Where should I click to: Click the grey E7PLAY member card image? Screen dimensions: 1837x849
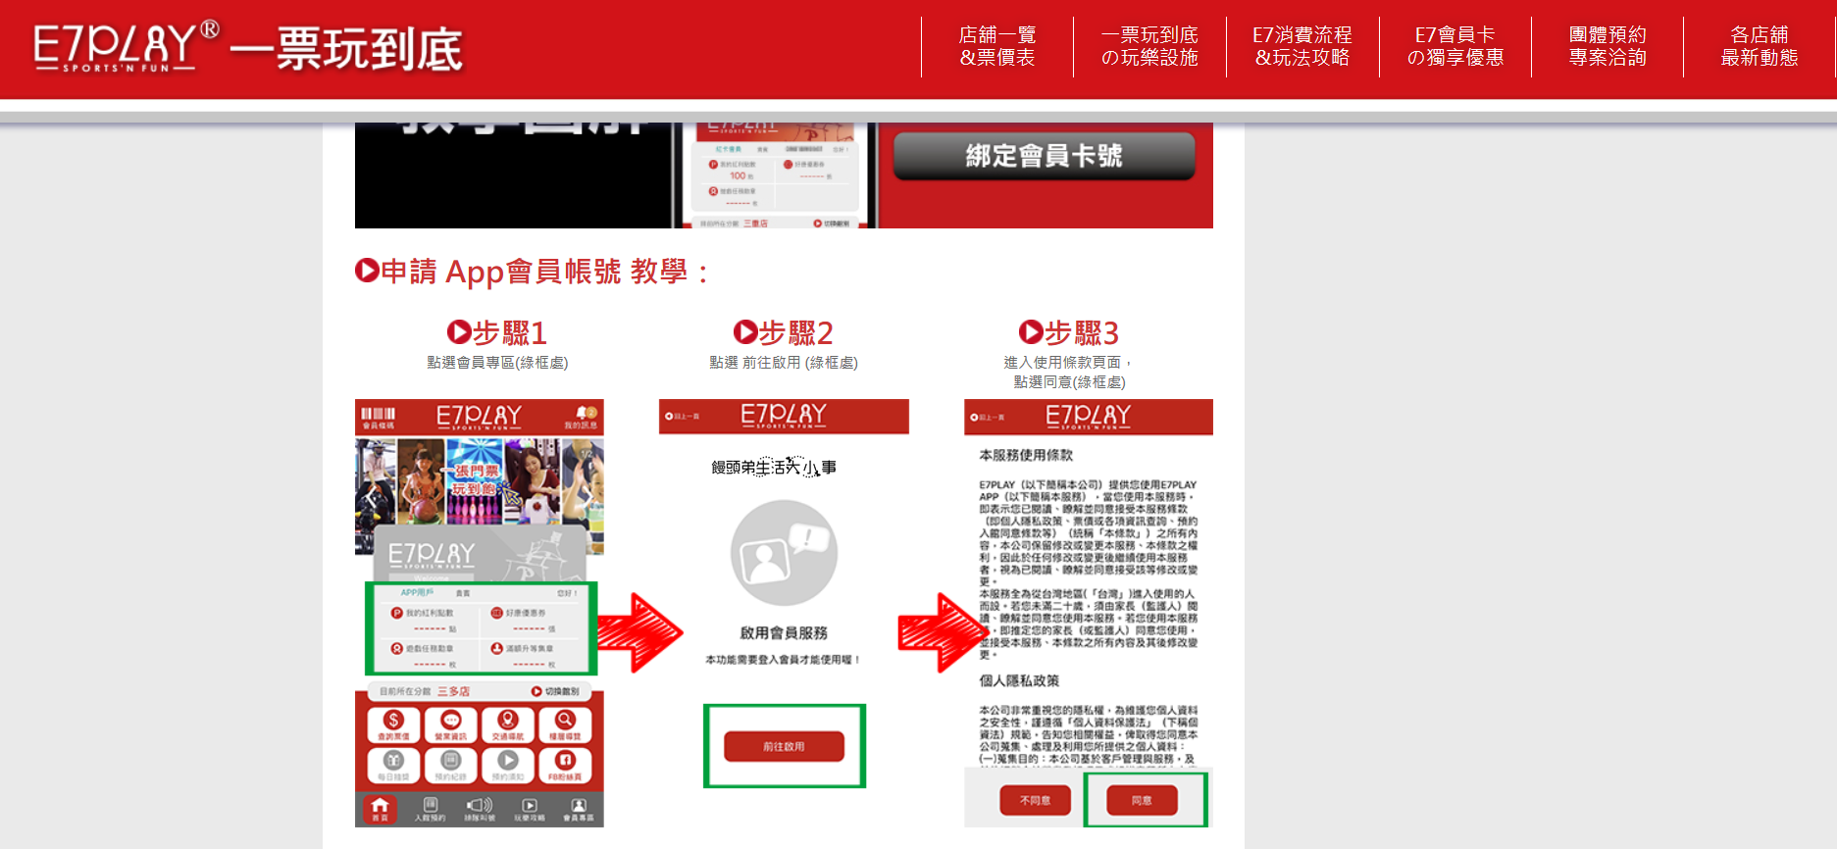click(480, 553)
